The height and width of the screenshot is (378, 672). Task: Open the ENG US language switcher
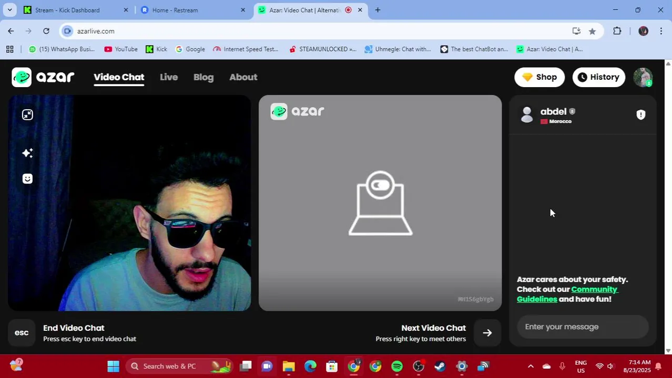[581, 366]
